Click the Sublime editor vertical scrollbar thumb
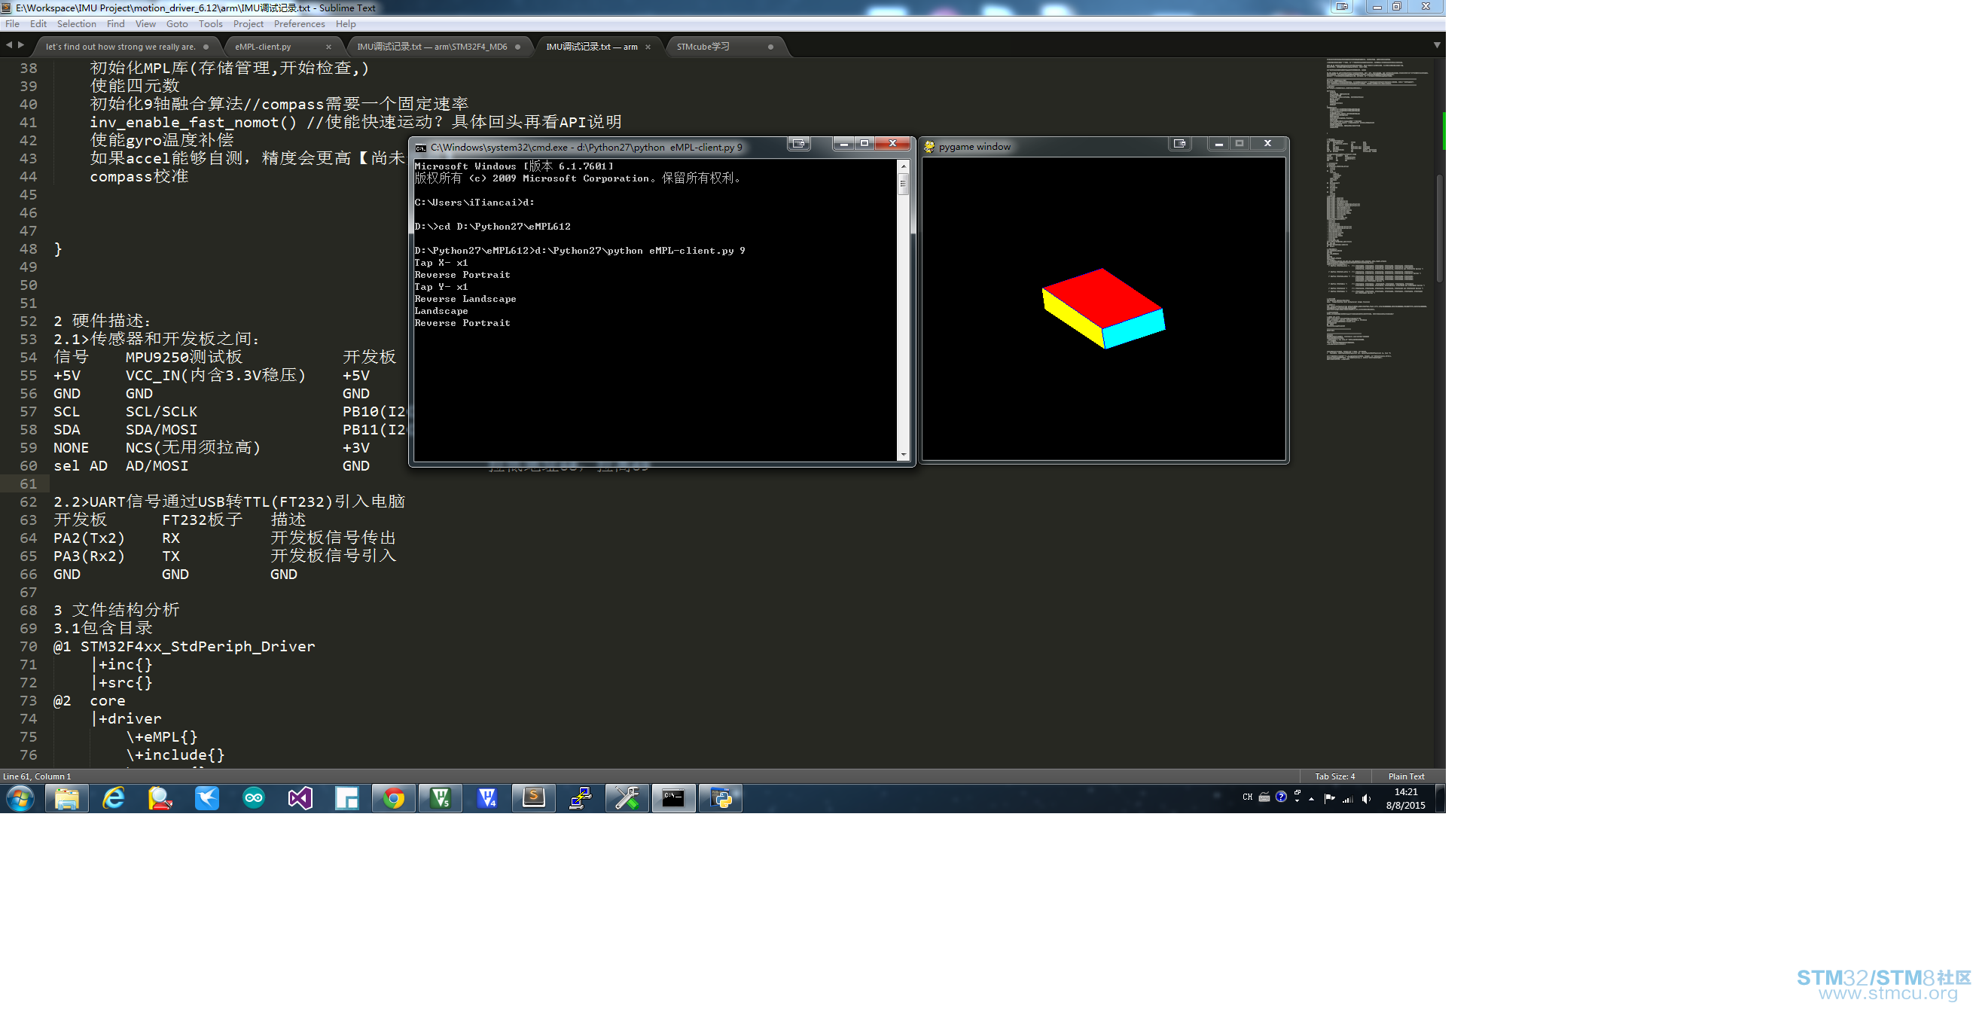This screenshot has height=1012, width=1976. pyautogui.click(x=1440, y=228)
